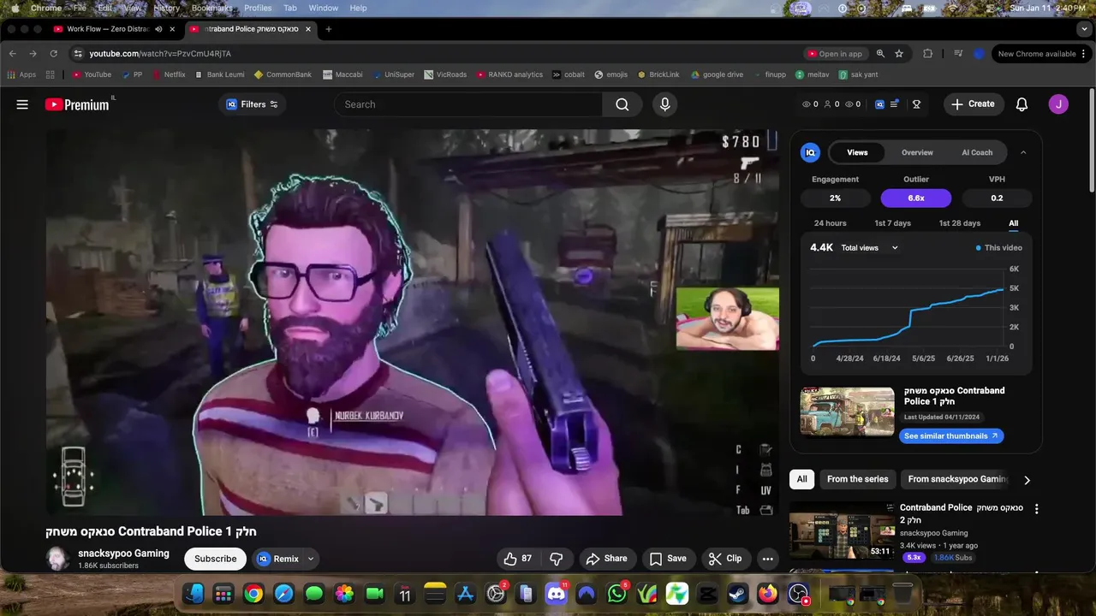Open a new Chrome tab
The height and width of the screenshot is (616, 1096).
tap(328, 29)
